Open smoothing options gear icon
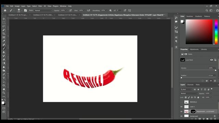Image resolution: width=219 pixels, height=123 pixels. (x=111, y=11)
